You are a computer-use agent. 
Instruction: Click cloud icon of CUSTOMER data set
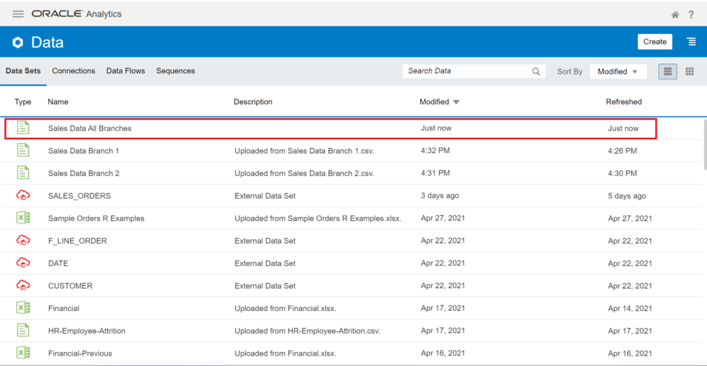pos(23,285)
